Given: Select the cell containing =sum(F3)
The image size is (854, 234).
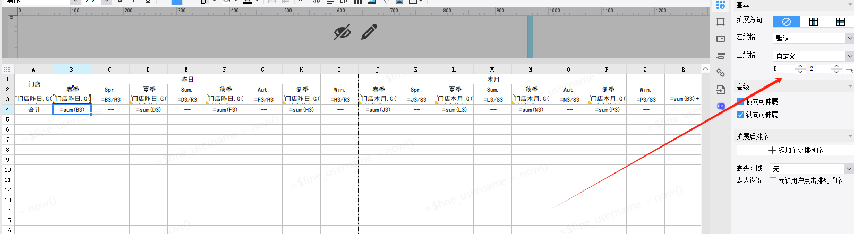Looking at the screenshot, I should [x=225, y=109].
